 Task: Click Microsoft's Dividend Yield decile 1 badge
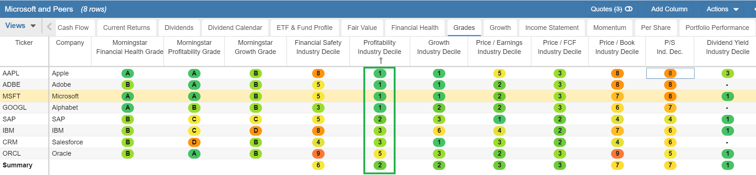pos(728,96)
